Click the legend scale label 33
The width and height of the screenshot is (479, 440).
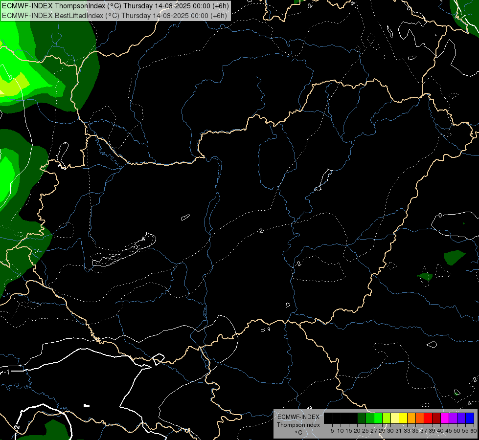coord(407,431)
